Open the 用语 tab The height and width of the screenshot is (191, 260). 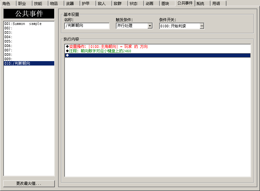pyautogui.click(x=218, y=4)
